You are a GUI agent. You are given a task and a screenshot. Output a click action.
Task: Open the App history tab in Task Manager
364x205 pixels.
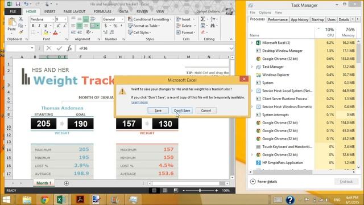(300, 20)
